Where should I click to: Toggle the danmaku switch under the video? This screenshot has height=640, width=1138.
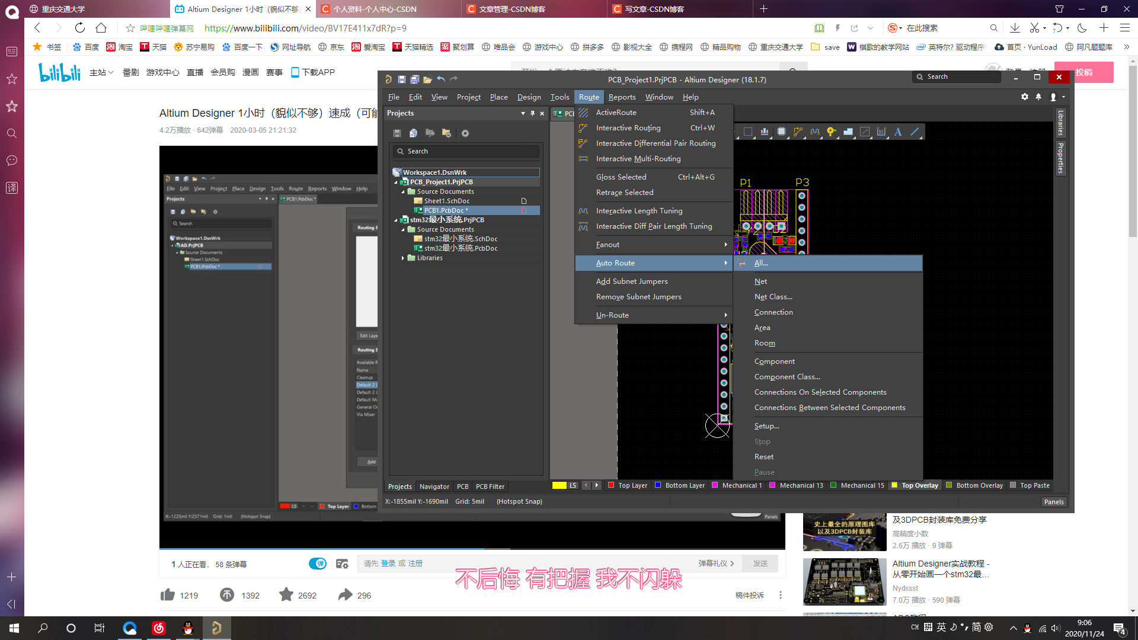point(318,564)
